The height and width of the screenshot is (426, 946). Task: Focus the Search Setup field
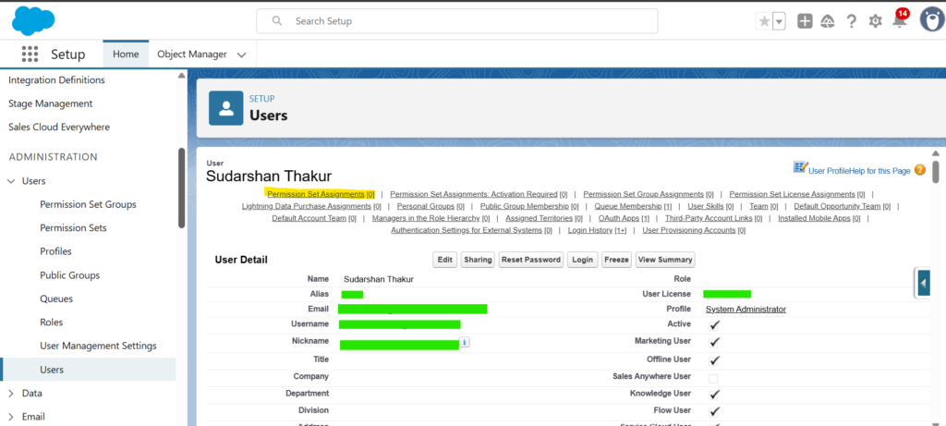click(456, 21)
